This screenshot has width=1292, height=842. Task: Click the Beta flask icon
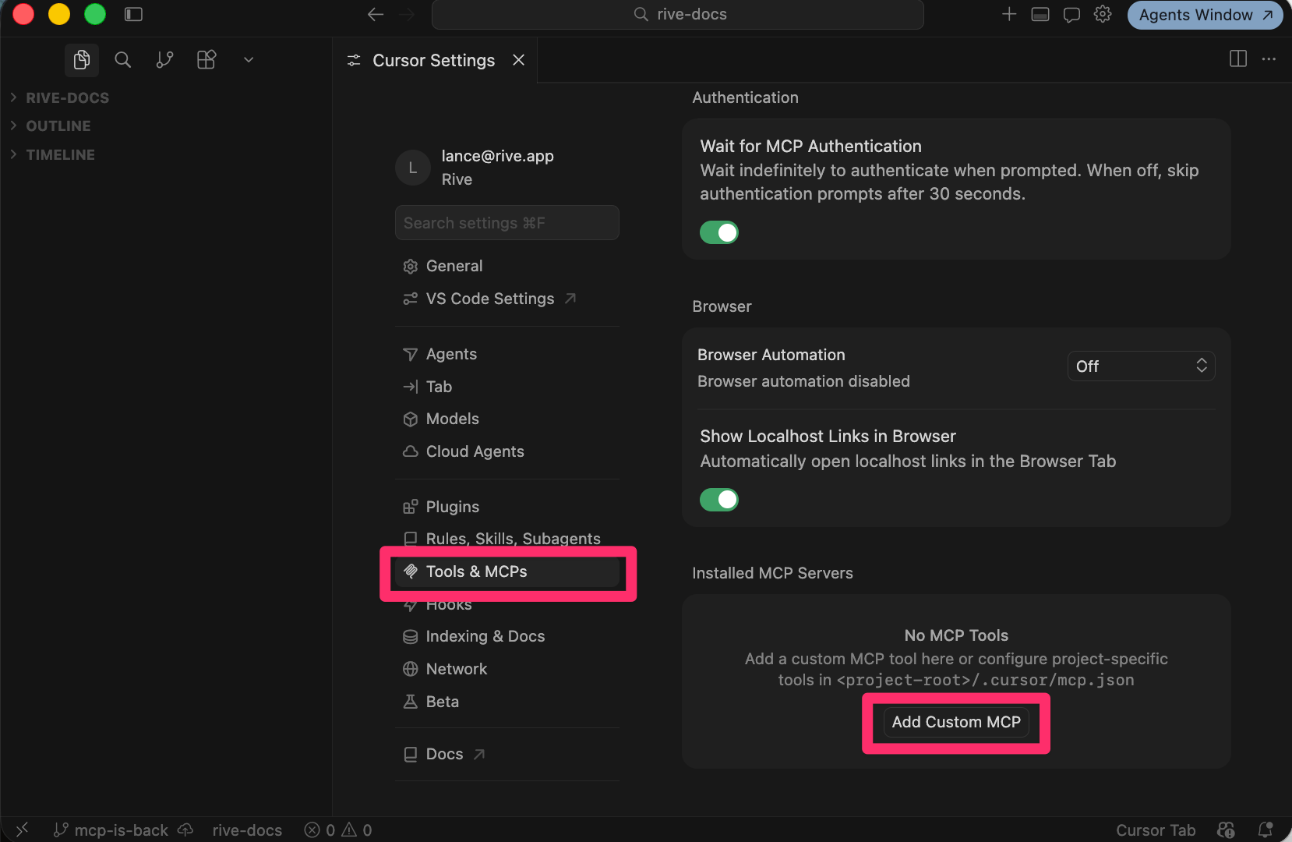point(411,702)
